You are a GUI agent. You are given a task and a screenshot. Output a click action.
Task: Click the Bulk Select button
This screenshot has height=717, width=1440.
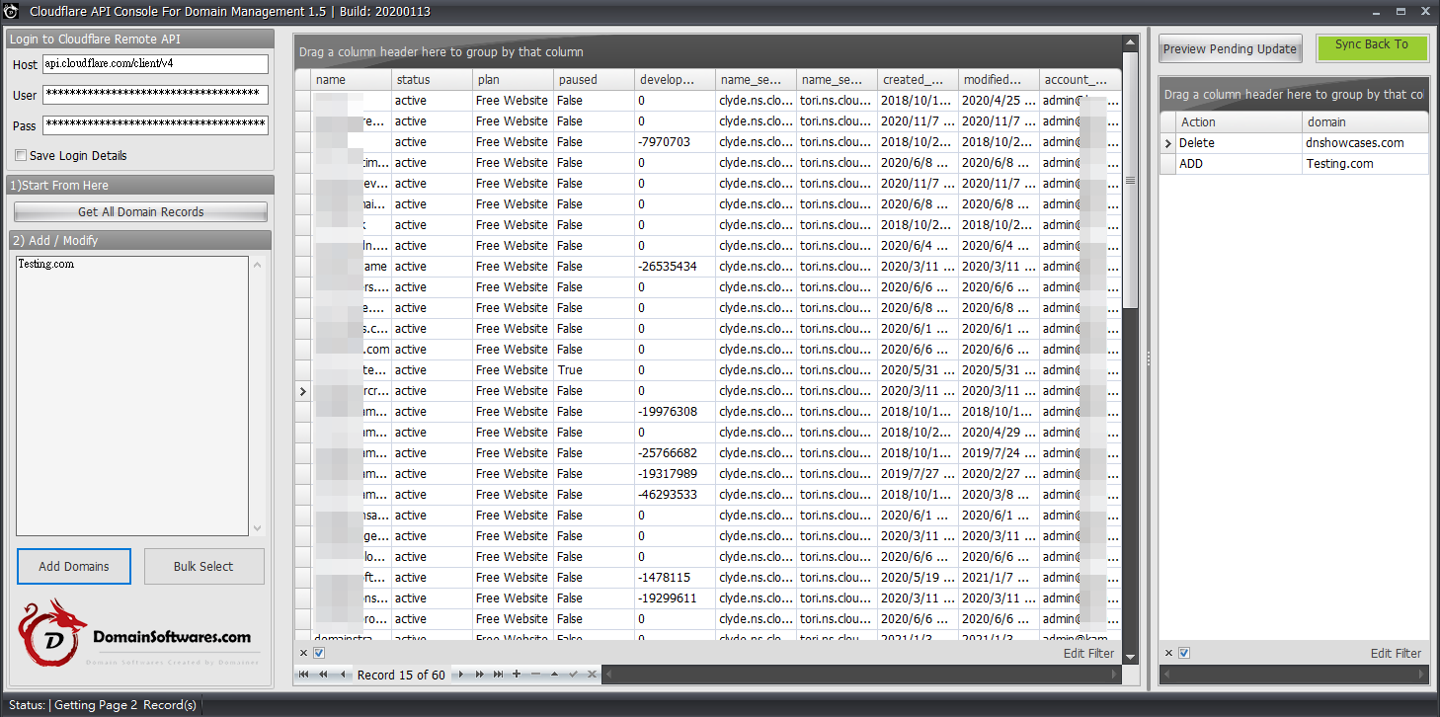click(203, 566)
